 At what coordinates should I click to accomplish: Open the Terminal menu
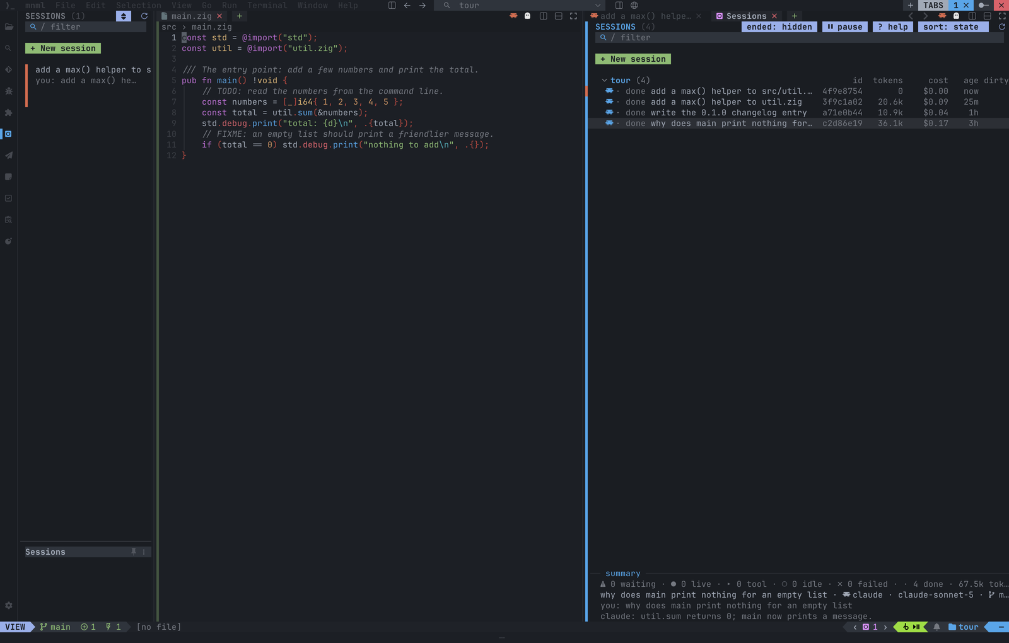click(267, 6)
